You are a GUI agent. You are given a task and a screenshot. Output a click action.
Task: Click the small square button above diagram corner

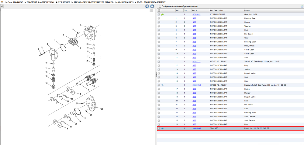152,11
